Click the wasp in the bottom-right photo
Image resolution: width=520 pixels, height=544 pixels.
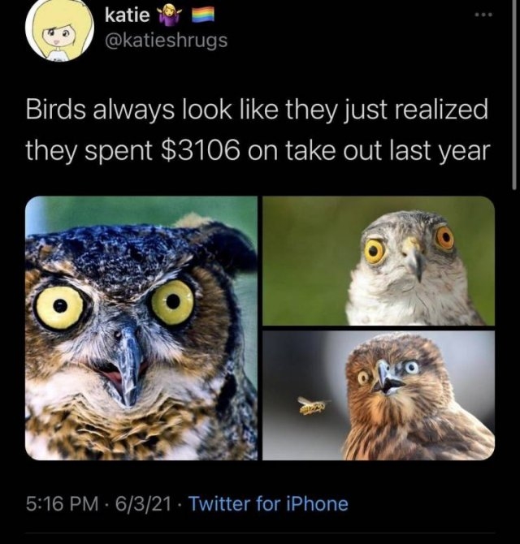[x=313, y=406]
